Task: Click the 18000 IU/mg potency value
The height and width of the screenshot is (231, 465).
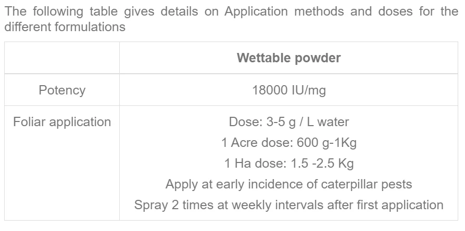Action: pyautogui.click(x=288, y=90)
